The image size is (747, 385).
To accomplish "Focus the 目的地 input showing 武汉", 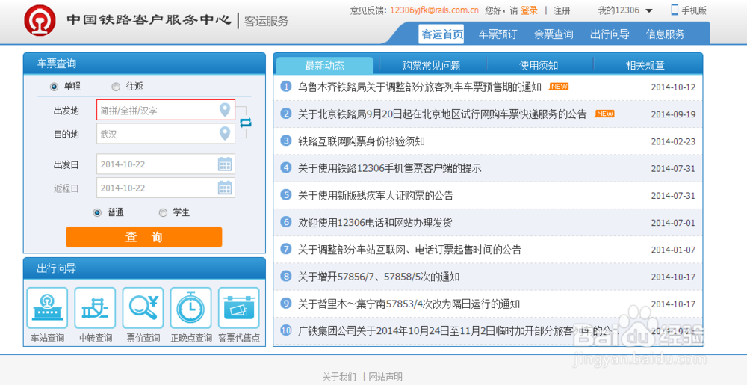I will coord(166,133).
